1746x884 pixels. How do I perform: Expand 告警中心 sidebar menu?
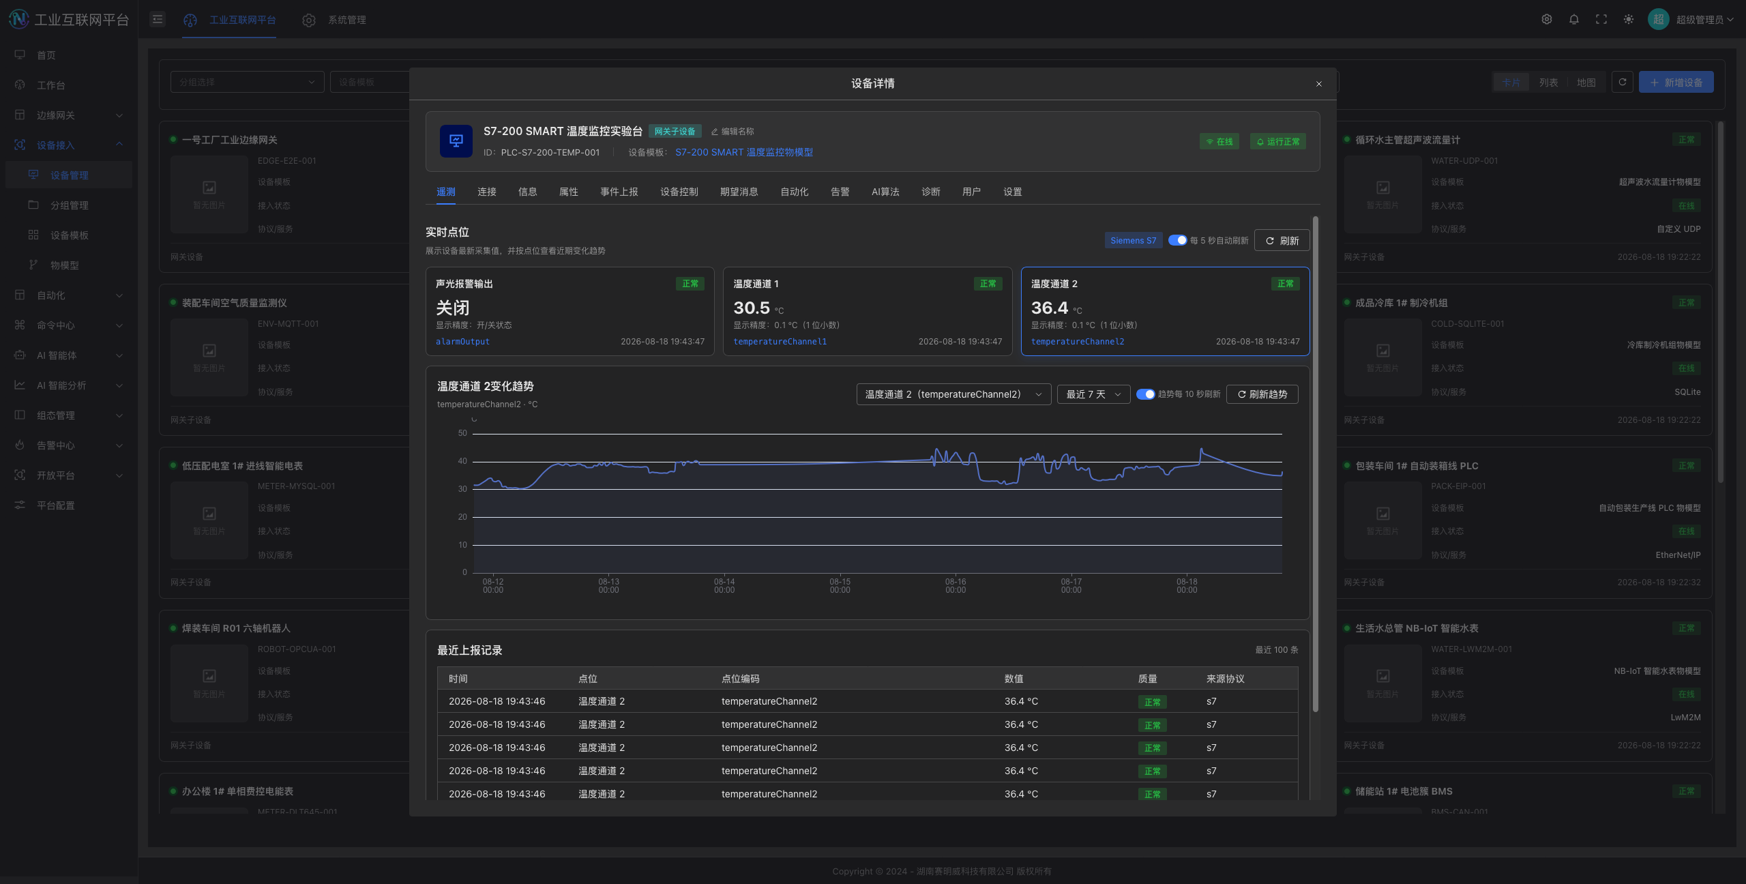point(68,445)
